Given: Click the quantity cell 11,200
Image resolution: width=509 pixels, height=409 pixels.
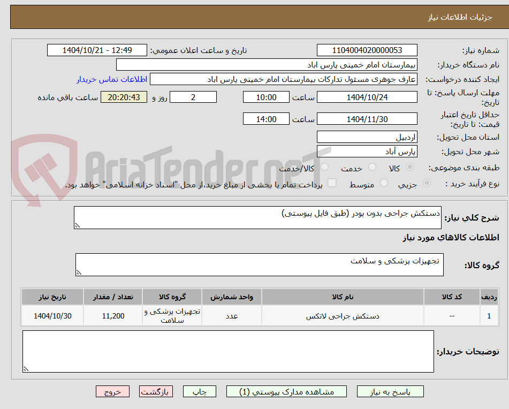Looking at the screenshot, I should pyautogui.click(x=113, y=316).
